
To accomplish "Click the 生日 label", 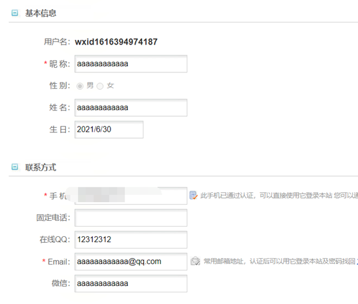I will tap(60, 130).
